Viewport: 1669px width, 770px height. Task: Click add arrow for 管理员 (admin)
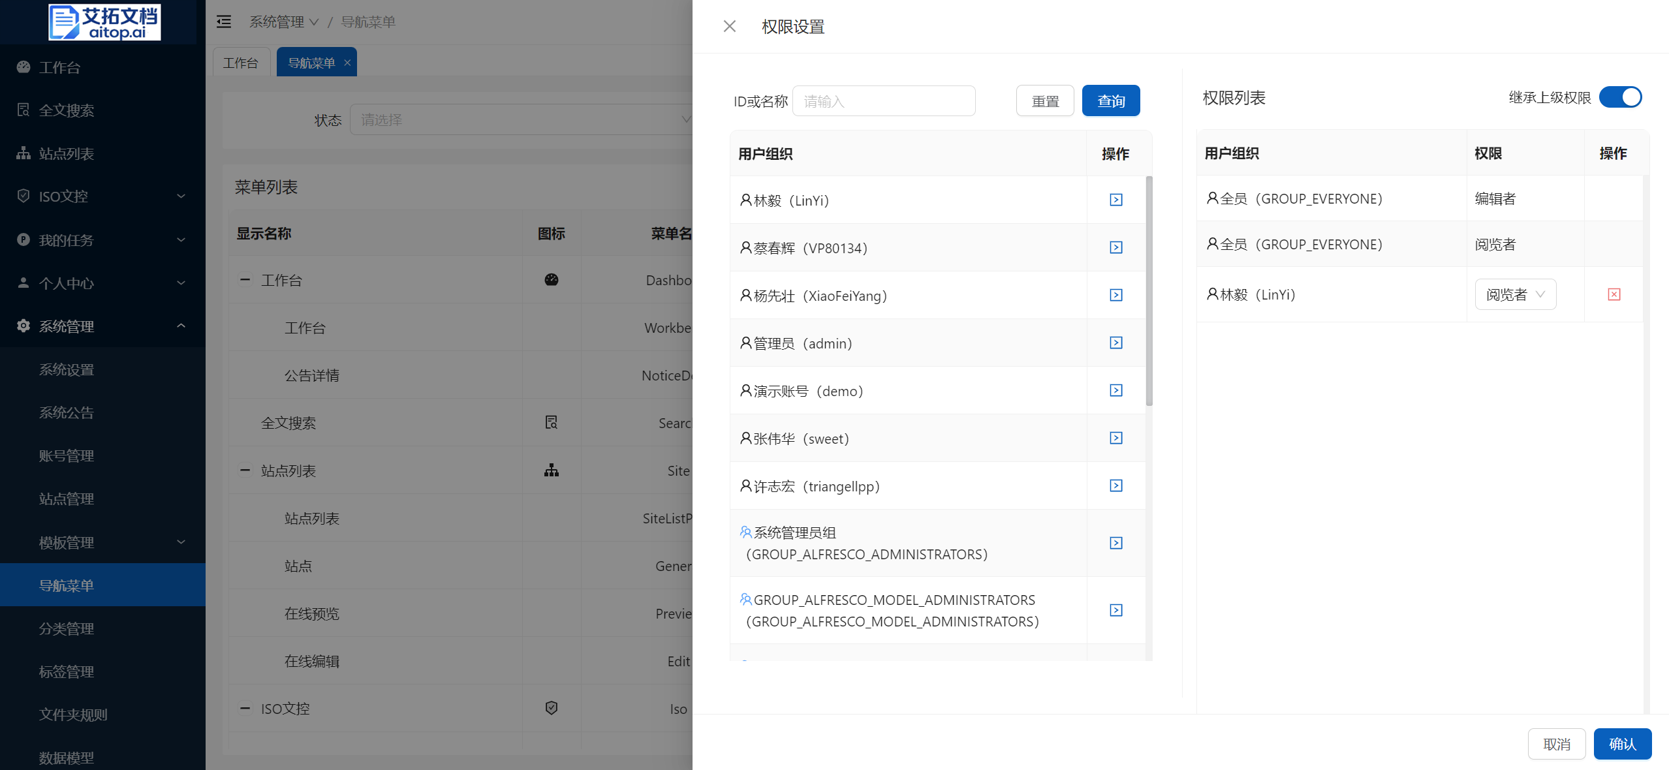1115,343
